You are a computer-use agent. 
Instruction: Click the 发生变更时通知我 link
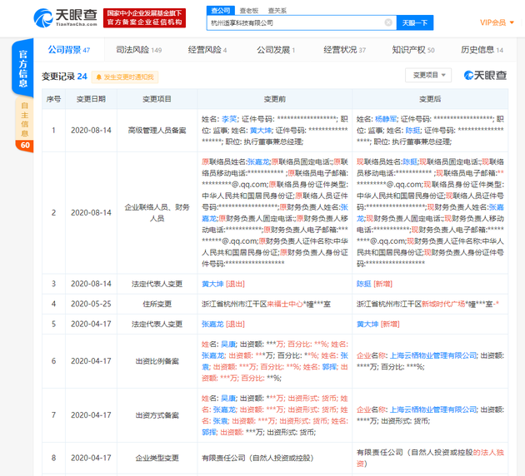(x=129, y=77)
